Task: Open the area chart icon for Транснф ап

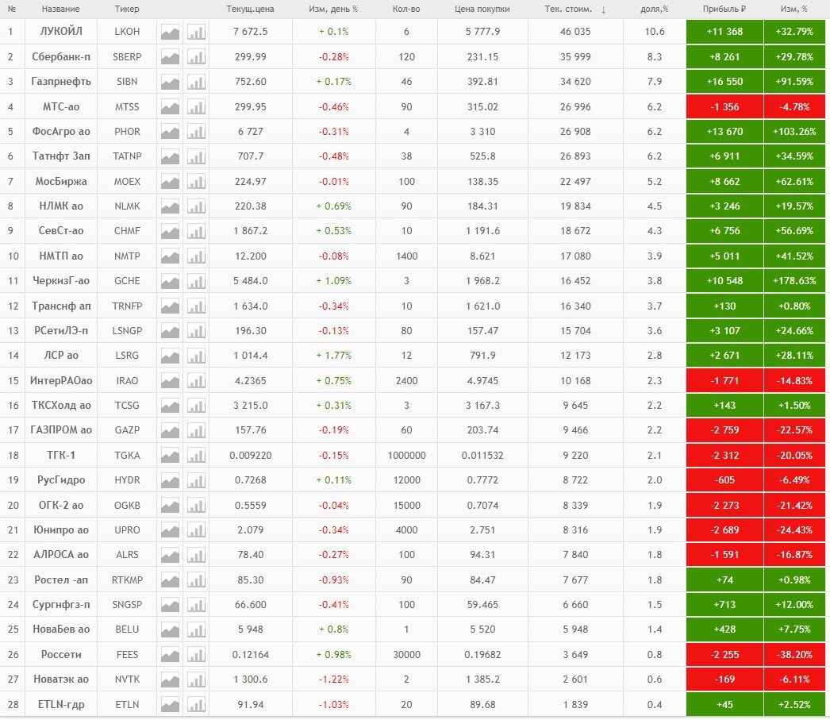Action: coord(170,306)
